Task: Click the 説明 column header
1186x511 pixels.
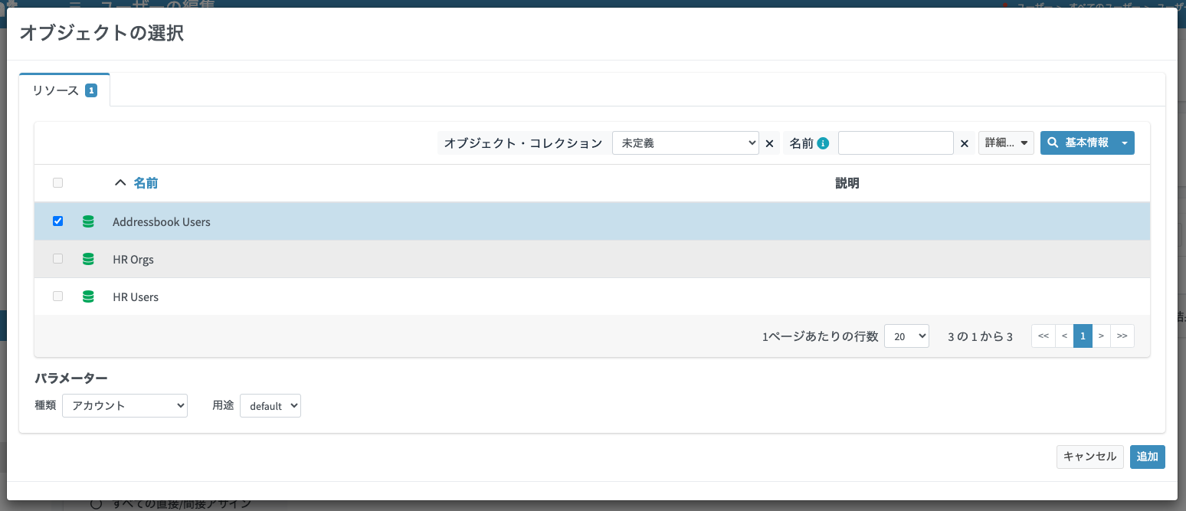Action: tap(847, 183)
